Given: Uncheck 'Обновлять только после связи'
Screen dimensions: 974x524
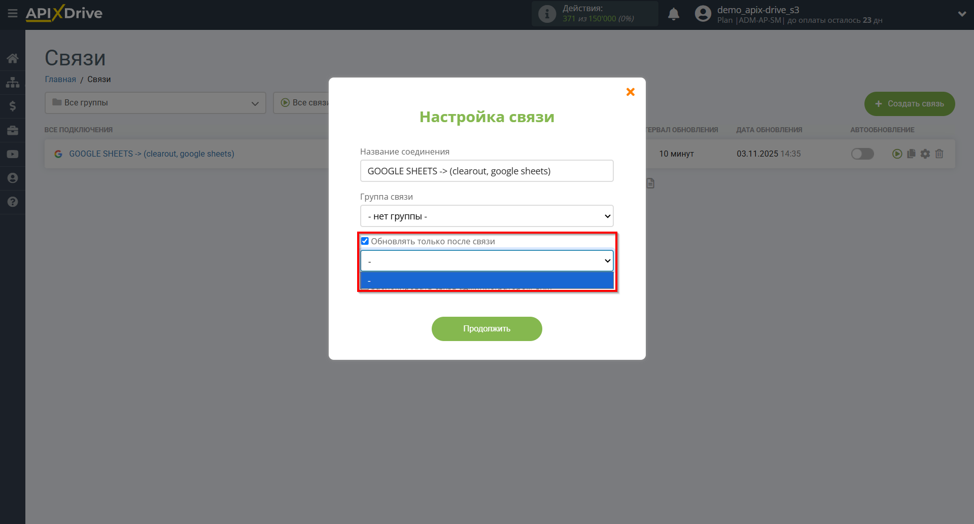Looking at the screenshot, I should tap(365, 241).
